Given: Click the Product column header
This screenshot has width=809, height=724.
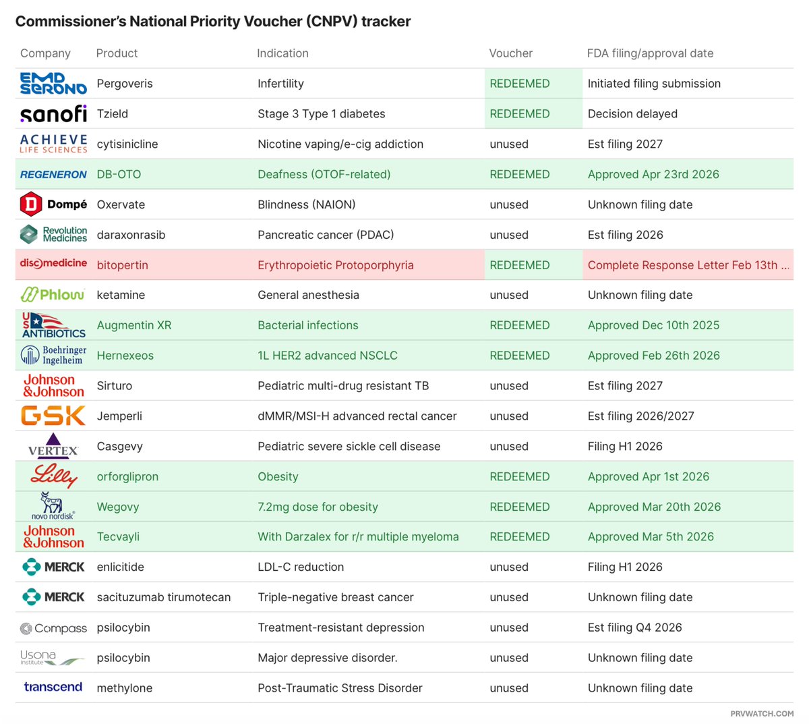Looking at the screenshot, I should 117,53.
